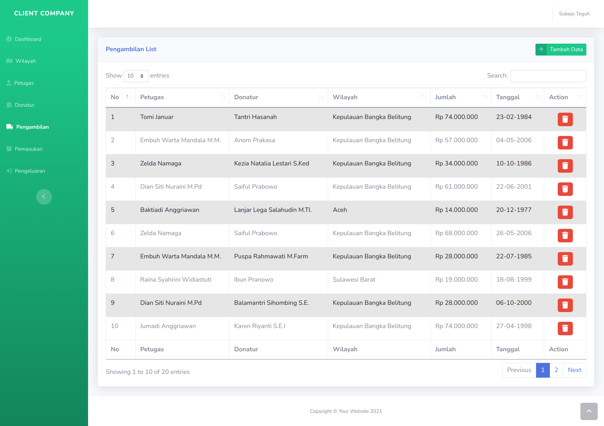Screen dimensions: 604x426
Task: Go to the Pengeluaran menu item
Action: coord(30,171)
